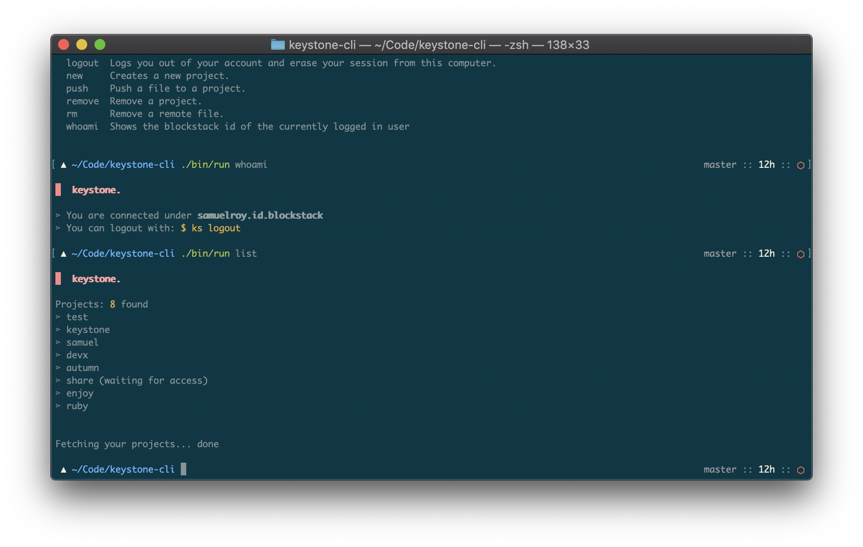Screen dimensions: 863x547
Task: Click the '~/Code/keystone-cli' path on the last prompt
Action: (x=123, y=469)
